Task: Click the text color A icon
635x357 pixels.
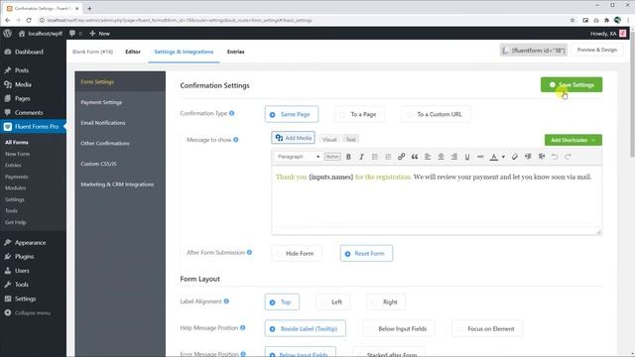Action: 494,157
